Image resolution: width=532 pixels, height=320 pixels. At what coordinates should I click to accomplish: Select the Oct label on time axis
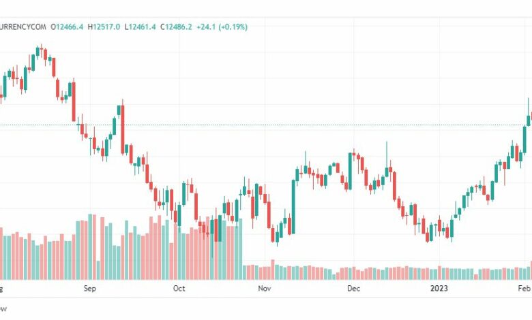[179, 289]
